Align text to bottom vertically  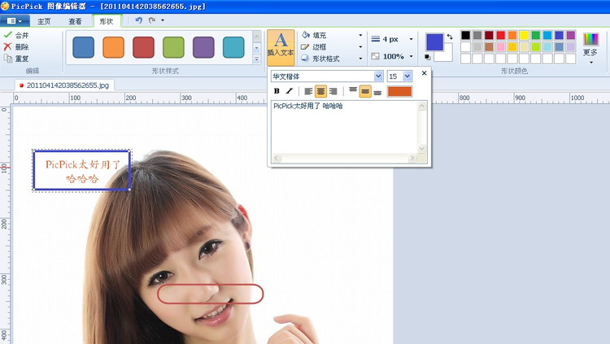pos(377,91)
